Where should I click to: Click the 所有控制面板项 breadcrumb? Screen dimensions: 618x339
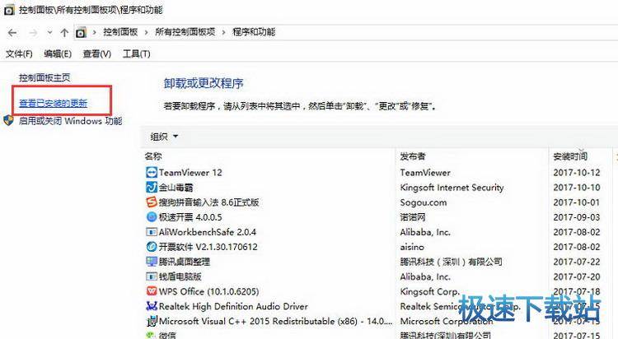[185, 32]
